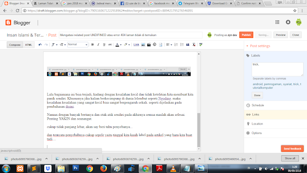Switch to the Laman Tidak tab
This screenshot has width=307, height=173.
point(46,3)
